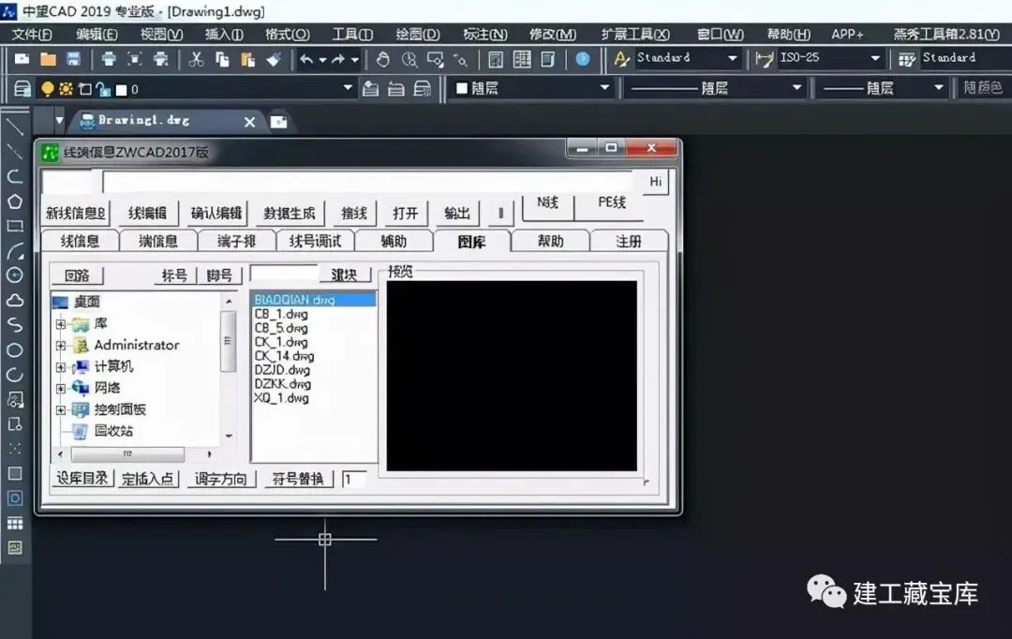Click the Zoom window icon
1012x639 pixels.
(x=435, y=59)
